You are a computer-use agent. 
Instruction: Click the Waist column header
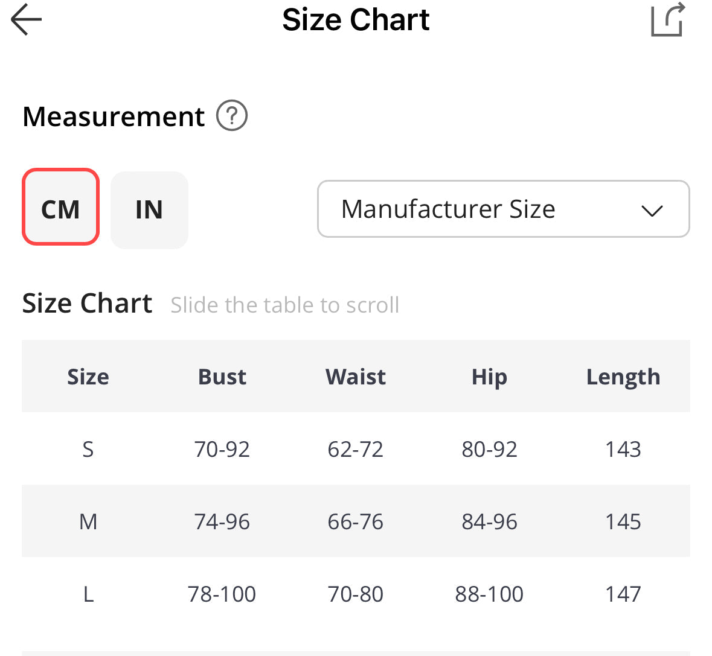coord(355,377)
